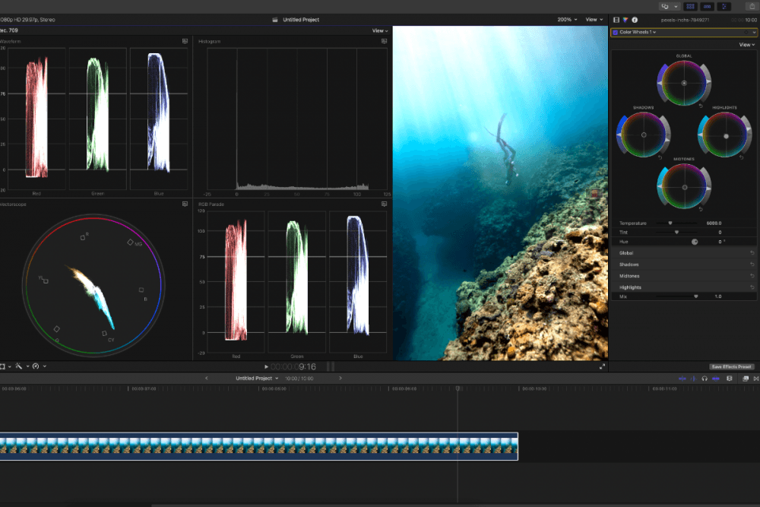Reset the Midtones color wheel
The height and width of the screenshot is (507, 760).
tap(701, 209)
